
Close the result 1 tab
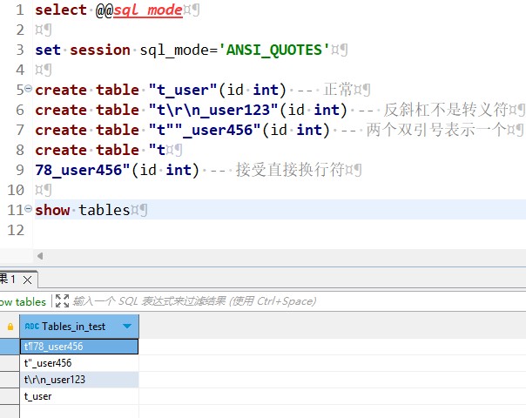pos(26,280)
